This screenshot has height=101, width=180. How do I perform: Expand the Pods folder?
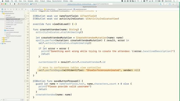(2, 40)
